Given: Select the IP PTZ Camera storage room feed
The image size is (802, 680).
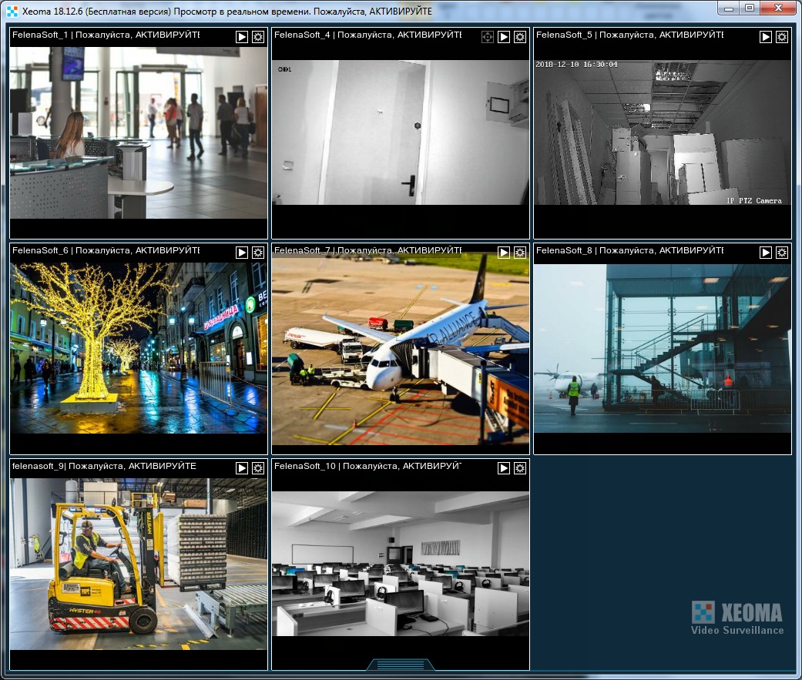Looking at the screenshot, I should [x=663, y=132].
